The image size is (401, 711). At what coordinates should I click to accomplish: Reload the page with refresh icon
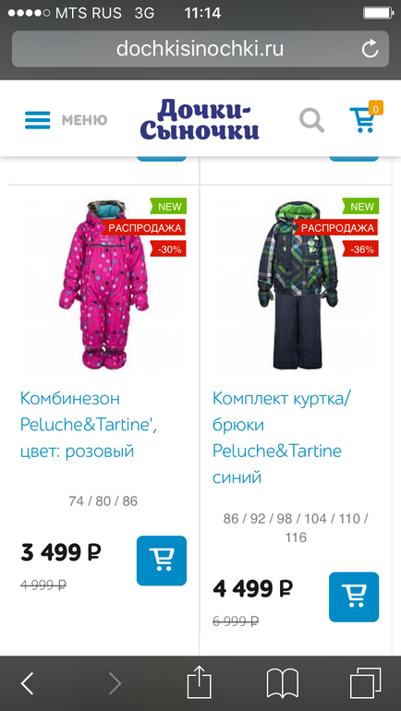pyautogui.click(x=371, y=49)
